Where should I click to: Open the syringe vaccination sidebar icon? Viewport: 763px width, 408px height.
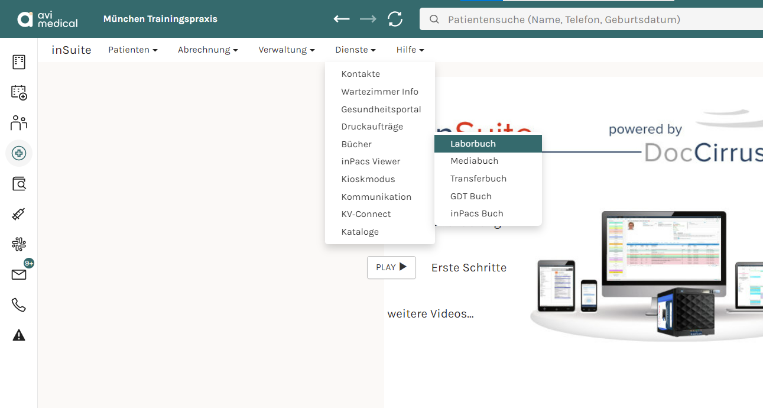click(19, 214)
